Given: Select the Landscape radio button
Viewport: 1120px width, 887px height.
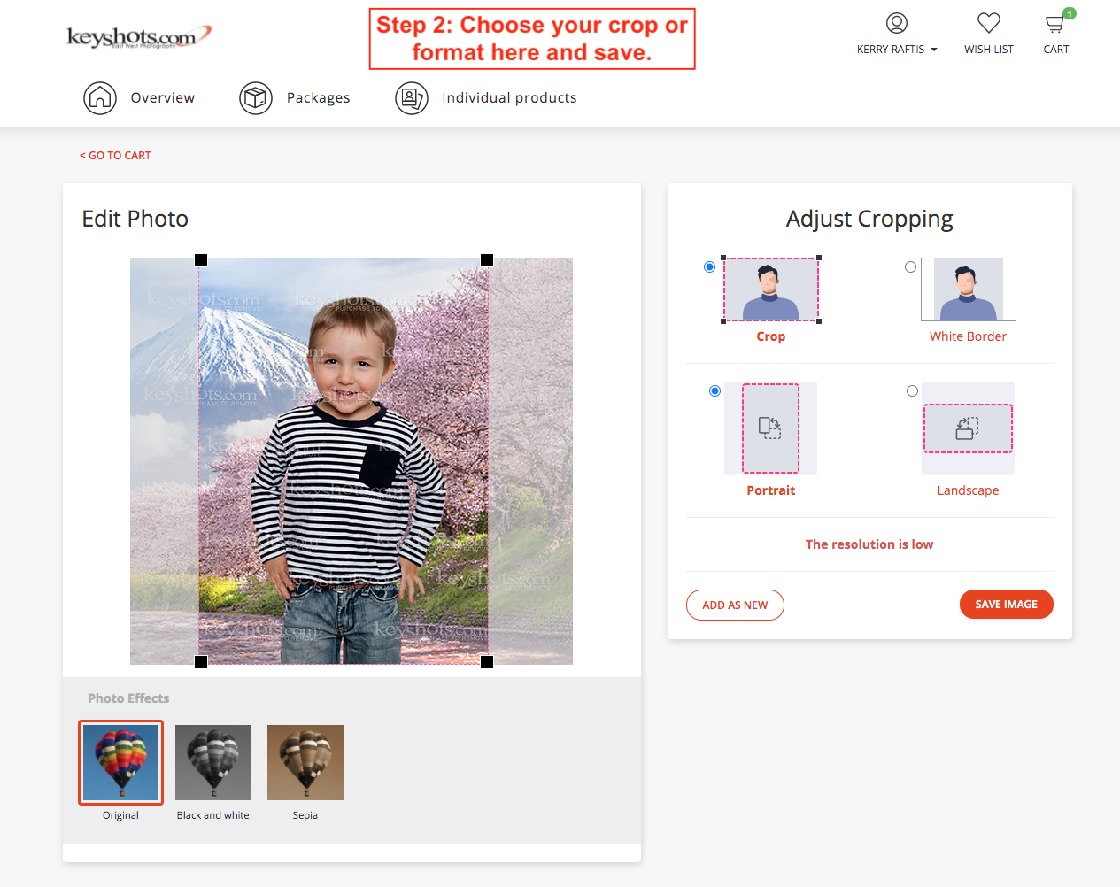Looking at the screenshot, I should [912, 391].
